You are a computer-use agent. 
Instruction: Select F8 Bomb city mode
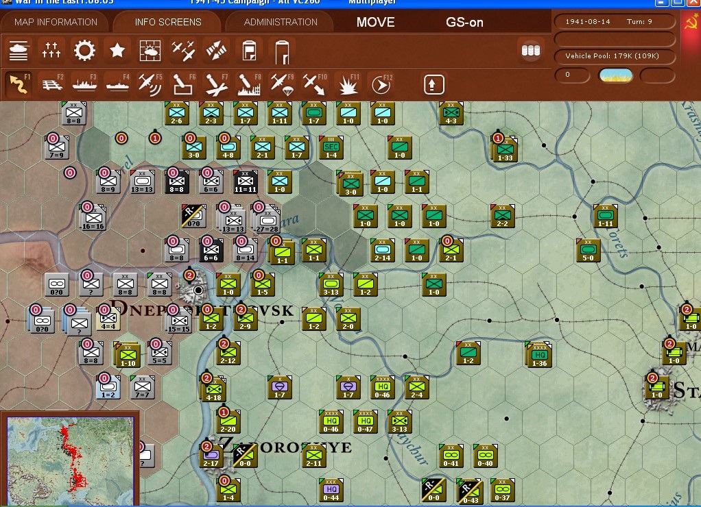250,84
